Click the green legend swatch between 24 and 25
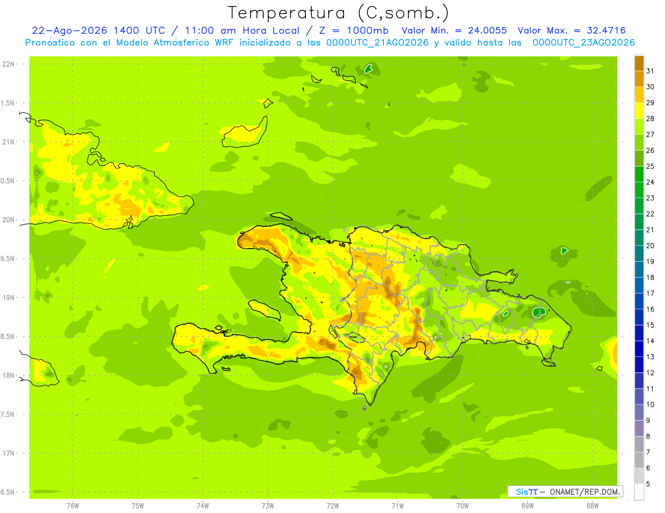 pos(639,174)
